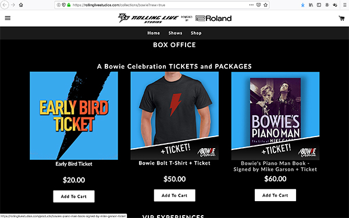The image size is (349, 218).
Task: Open the downloads arrow icon
Action: coord(302,5)
